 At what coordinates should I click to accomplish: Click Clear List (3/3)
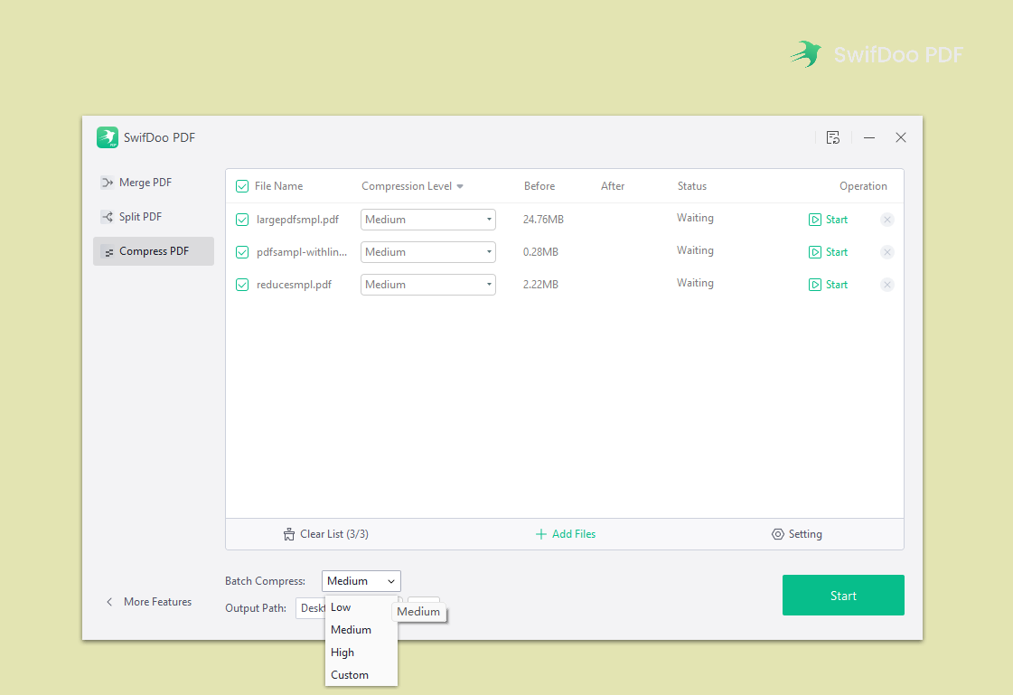326,534
